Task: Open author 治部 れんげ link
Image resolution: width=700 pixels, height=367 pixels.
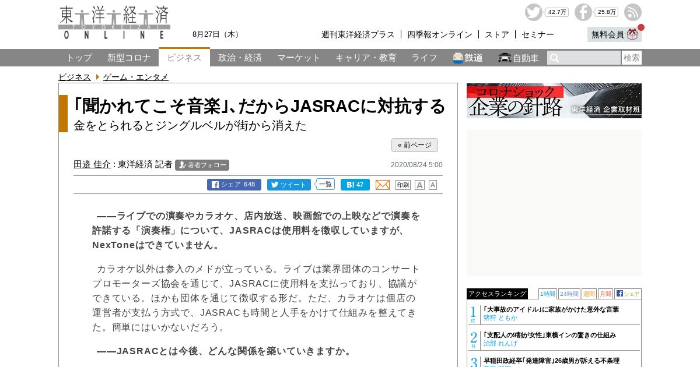Action: (x=501, y=344)
